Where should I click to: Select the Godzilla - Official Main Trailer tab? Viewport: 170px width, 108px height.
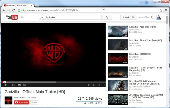(x=17, y=5)
